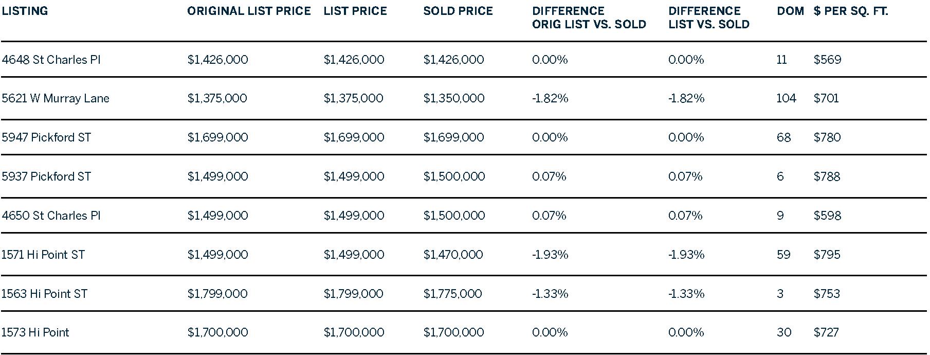Click the $1,350,000 sold price cell
930x355 pixels.
(453, 98)
